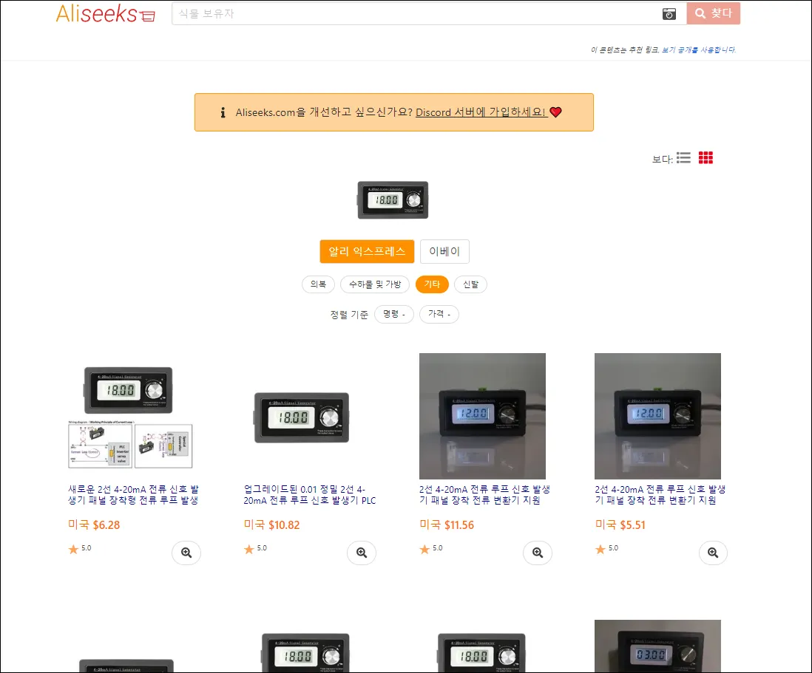812x673 pixels.
Task: Click the camera image-search icon
Action: (x=669, y=14)
